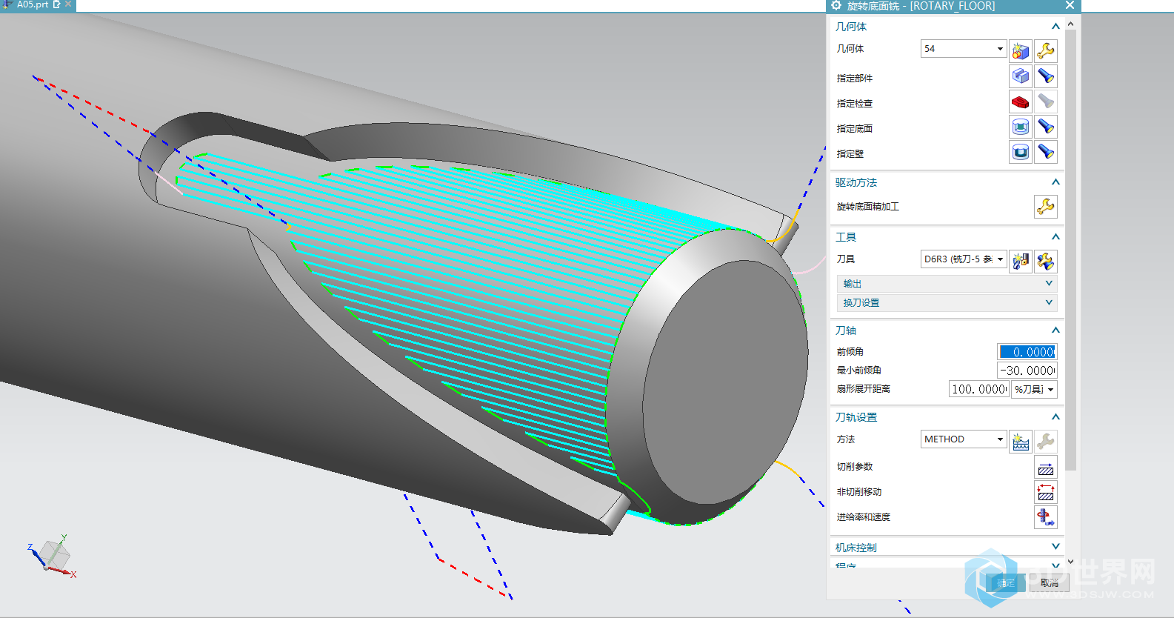Collapse the 驱动方法 section chevron

point(1055,182)
